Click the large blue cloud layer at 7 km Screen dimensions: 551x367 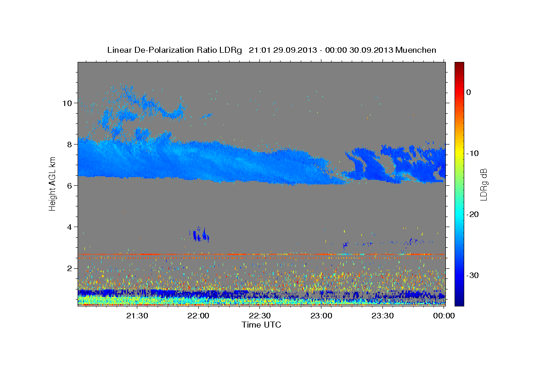[211, 161]
